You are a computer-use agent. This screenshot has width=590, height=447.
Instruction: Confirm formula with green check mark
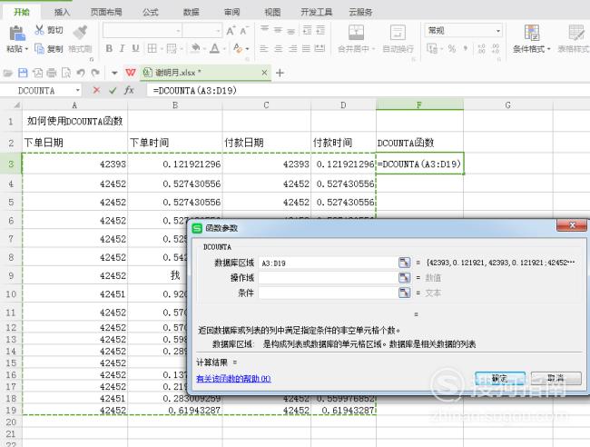[113, 90]
